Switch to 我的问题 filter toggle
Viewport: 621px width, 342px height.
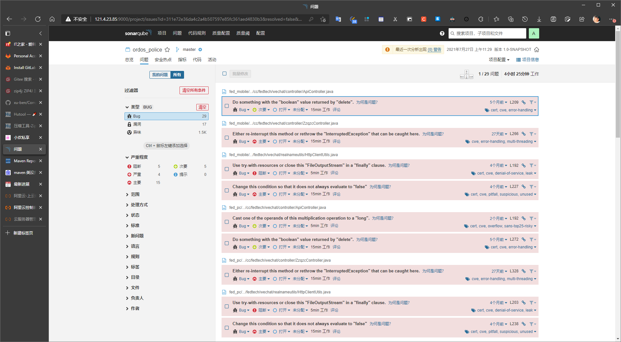[x=160, y=74]
